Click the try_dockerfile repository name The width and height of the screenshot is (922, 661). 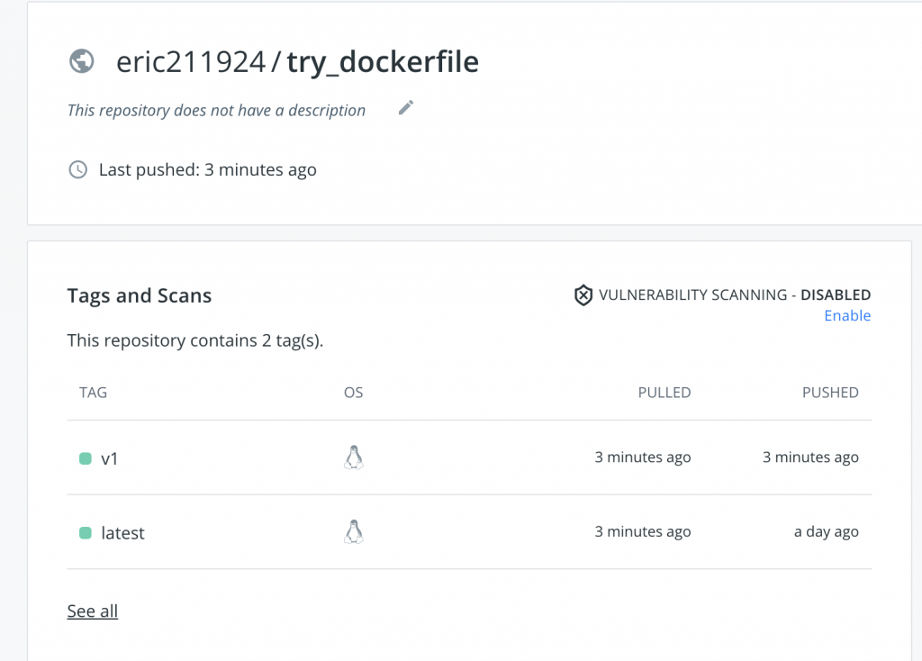[383, 61]
